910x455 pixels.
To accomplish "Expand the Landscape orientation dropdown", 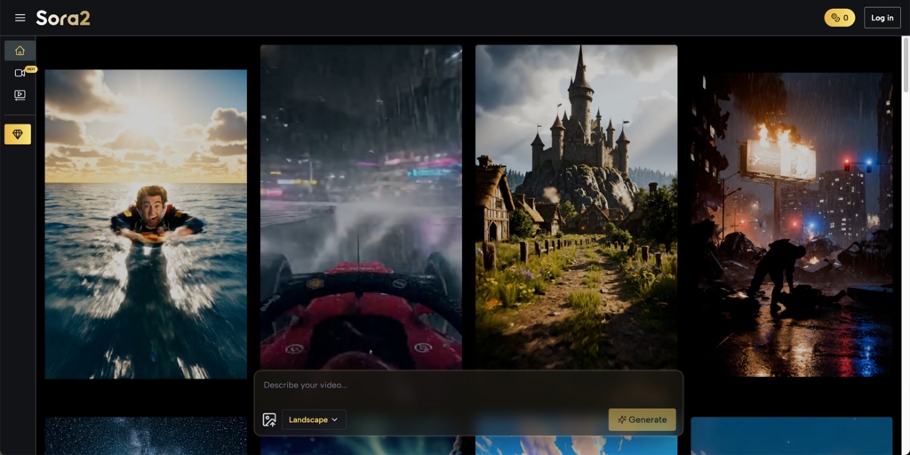I will [x=314, y=419].
